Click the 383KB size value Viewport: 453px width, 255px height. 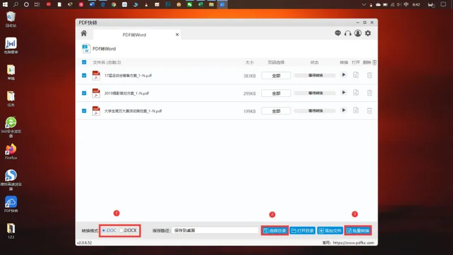coord(249,76)
